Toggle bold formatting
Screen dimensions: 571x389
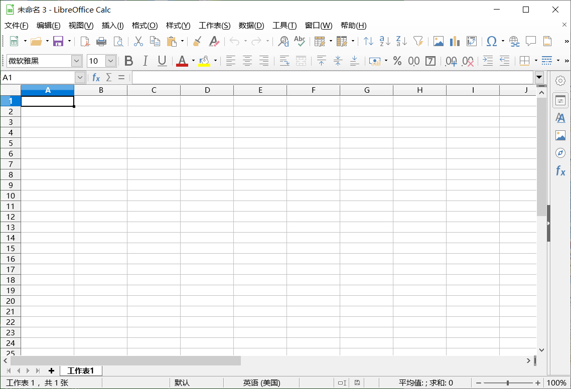129,61
